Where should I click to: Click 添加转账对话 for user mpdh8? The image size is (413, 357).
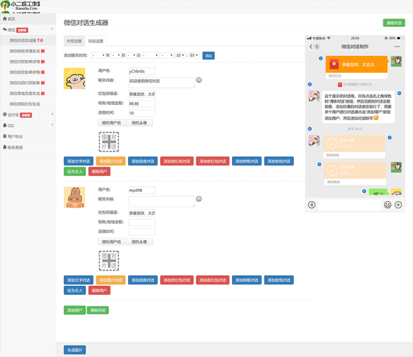[x=246, y=280]
